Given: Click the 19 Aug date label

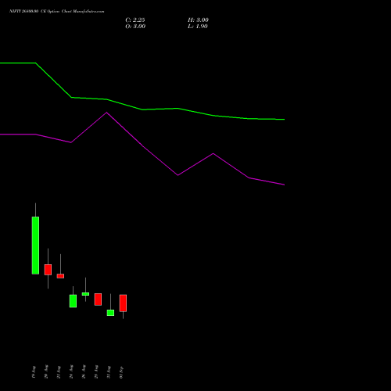Looking at the screenshot, I should pos(34,372).
